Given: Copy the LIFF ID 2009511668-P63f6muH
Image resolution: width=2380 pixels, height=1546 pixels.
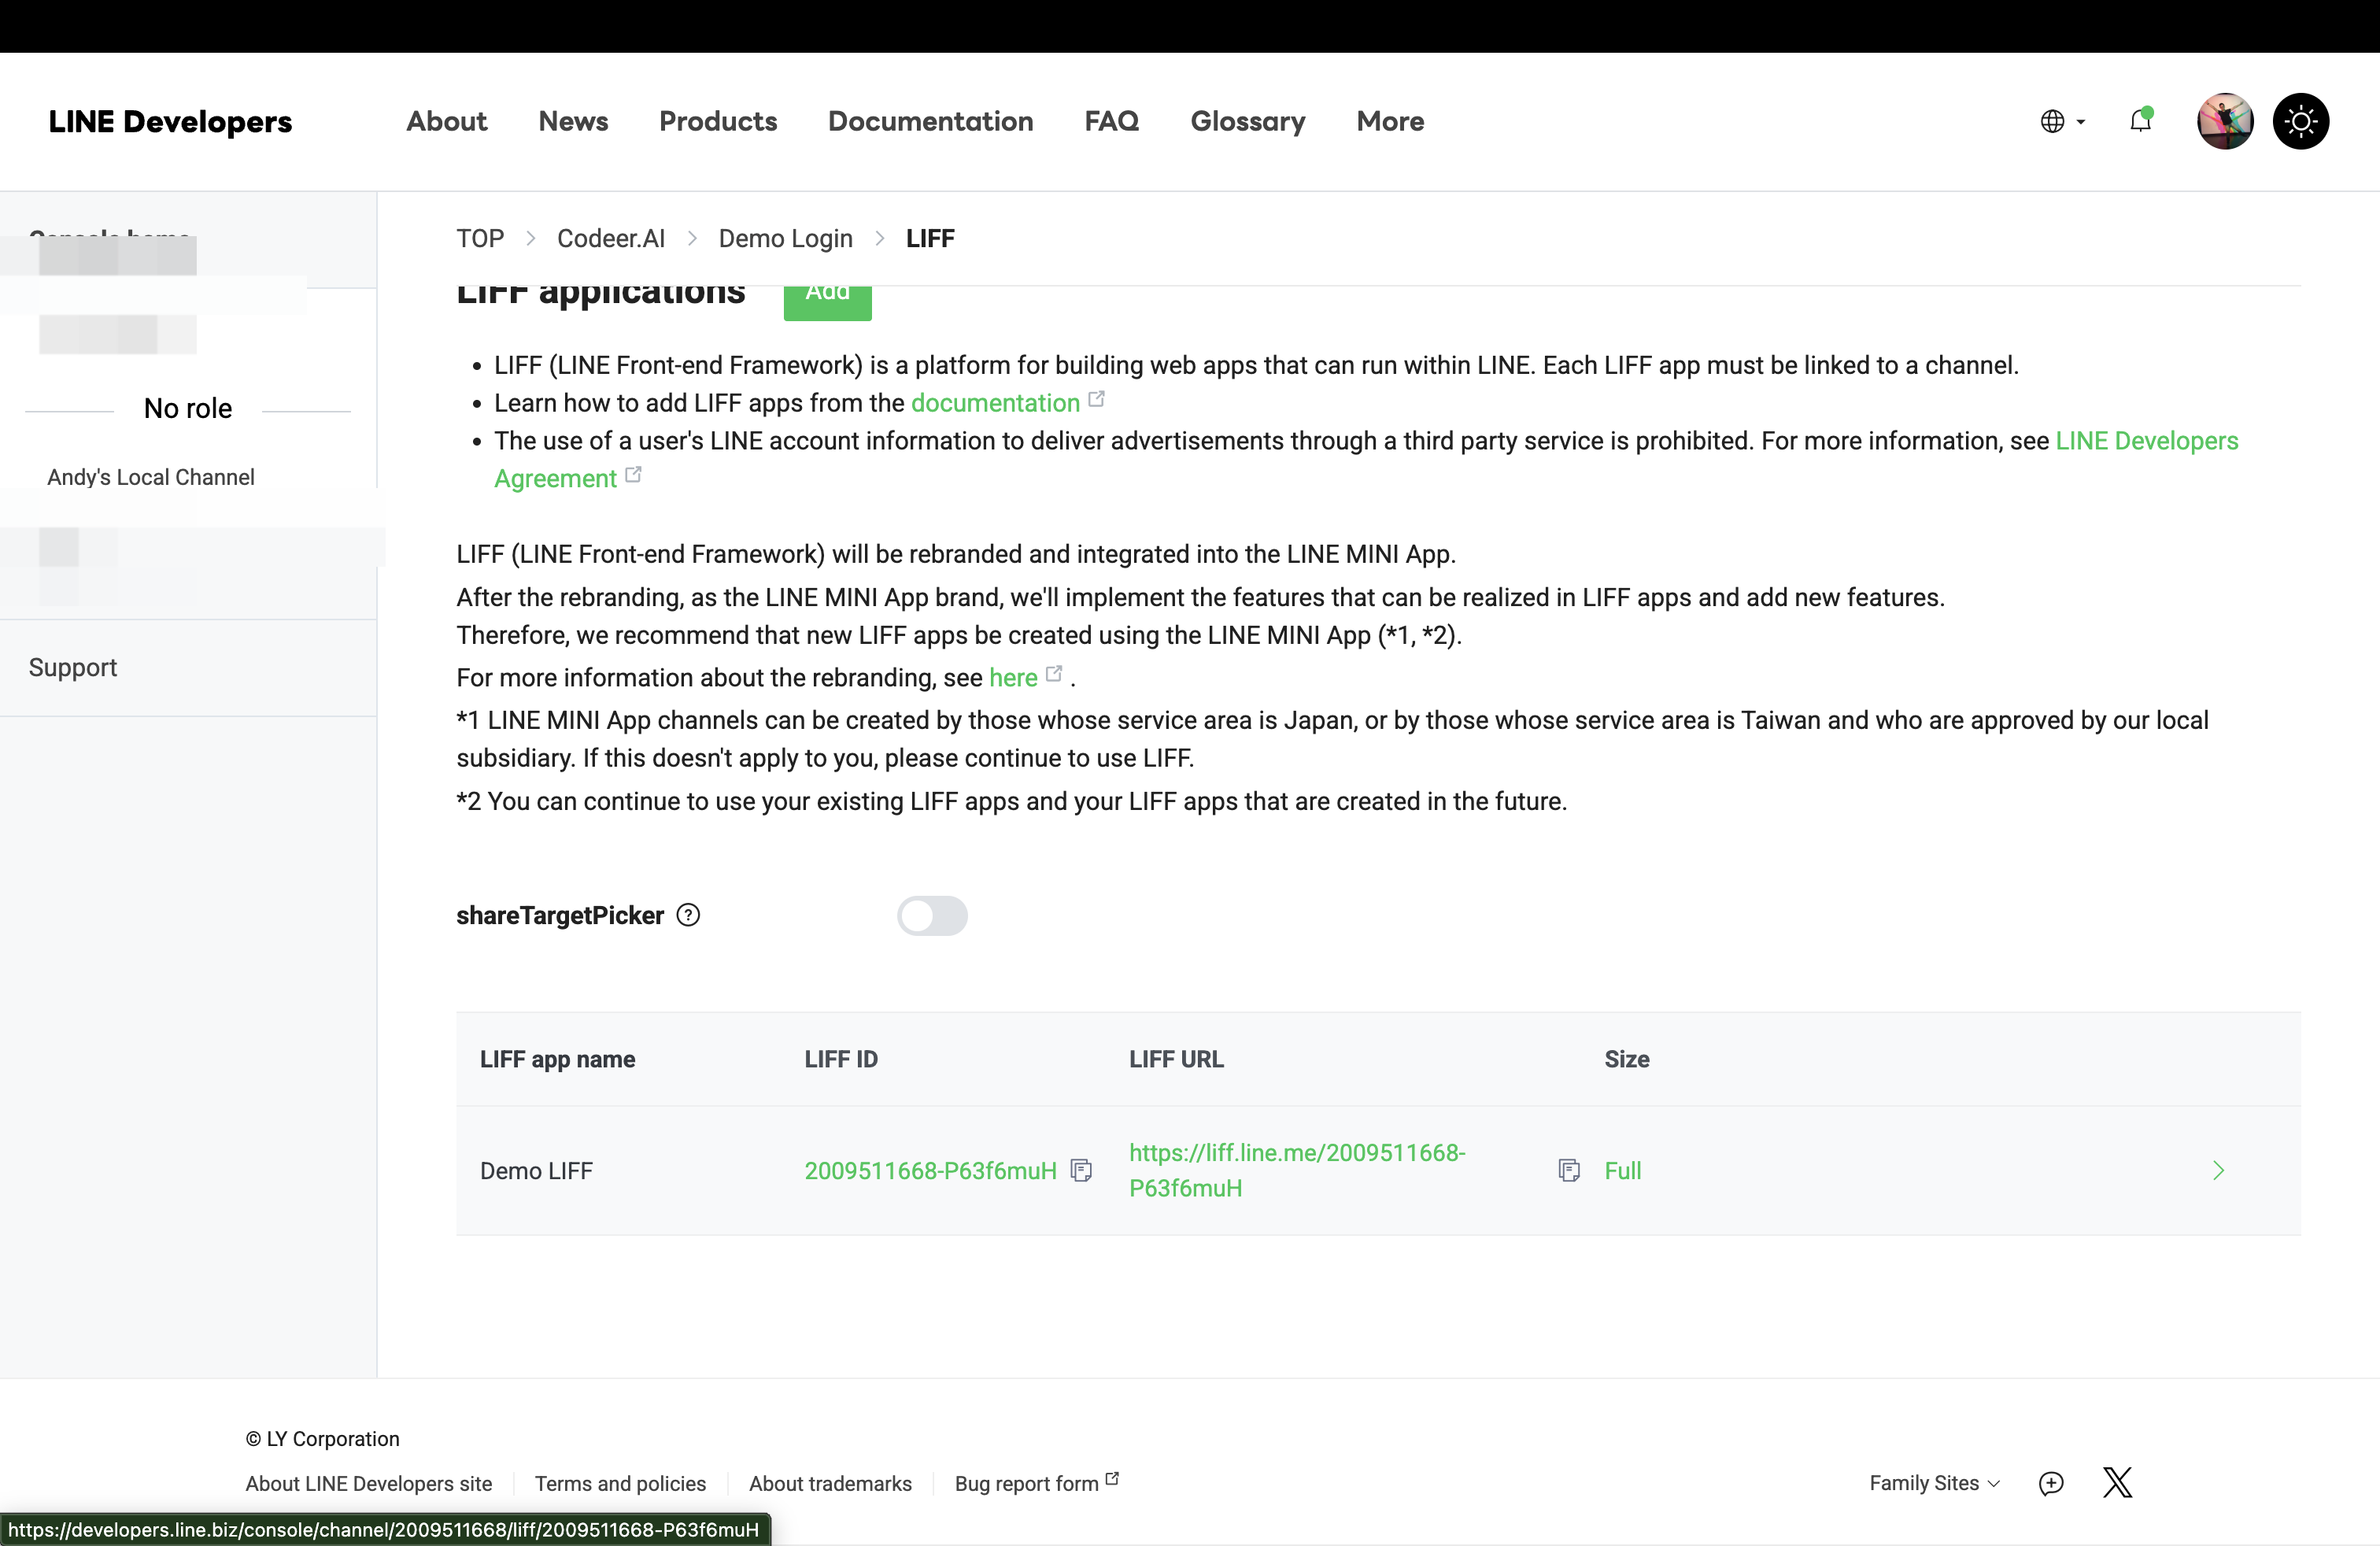Looking at the screenshot, I should pyautogui.click(x=1082, y=1170).
